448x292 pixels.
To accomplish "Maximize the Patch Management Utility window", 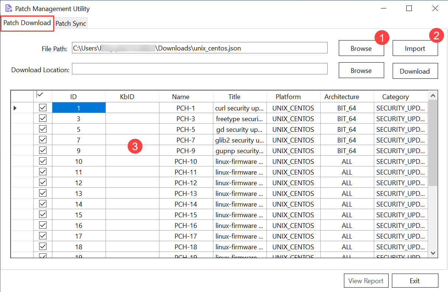I will 409,8.
